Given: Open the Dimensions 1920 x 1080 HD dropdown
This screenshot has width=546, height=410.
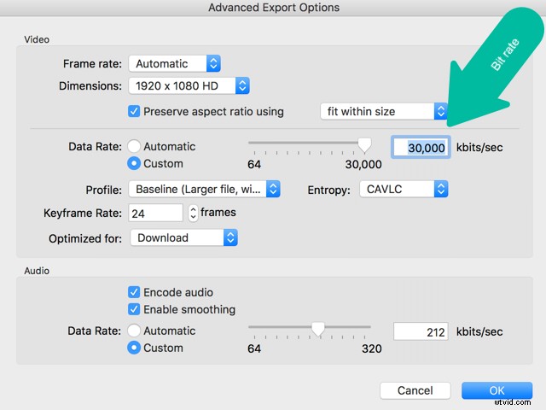Looking at the screenshot, I should 189,85.
